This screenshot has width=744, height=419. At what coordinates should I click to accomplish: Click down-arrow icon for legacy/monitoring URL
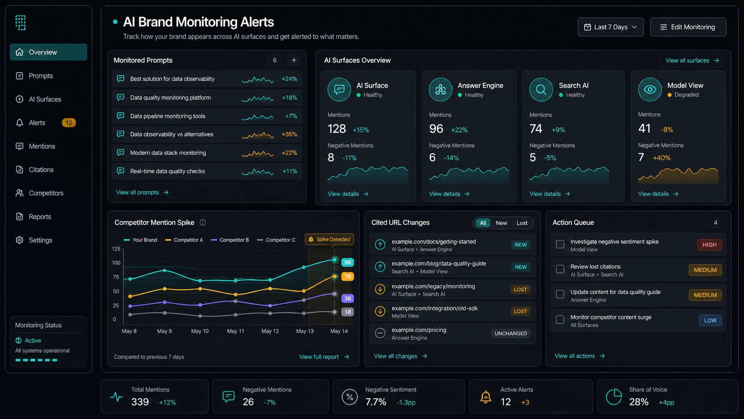click(380, 289)
